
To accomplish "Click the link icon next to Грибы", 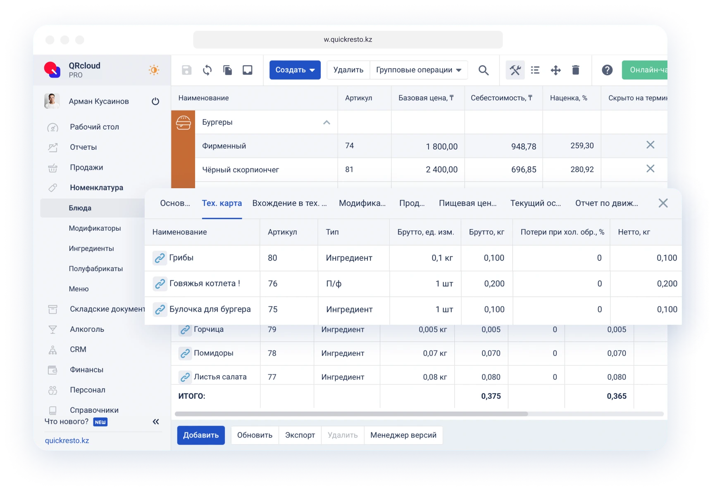I will click(160, 258).
